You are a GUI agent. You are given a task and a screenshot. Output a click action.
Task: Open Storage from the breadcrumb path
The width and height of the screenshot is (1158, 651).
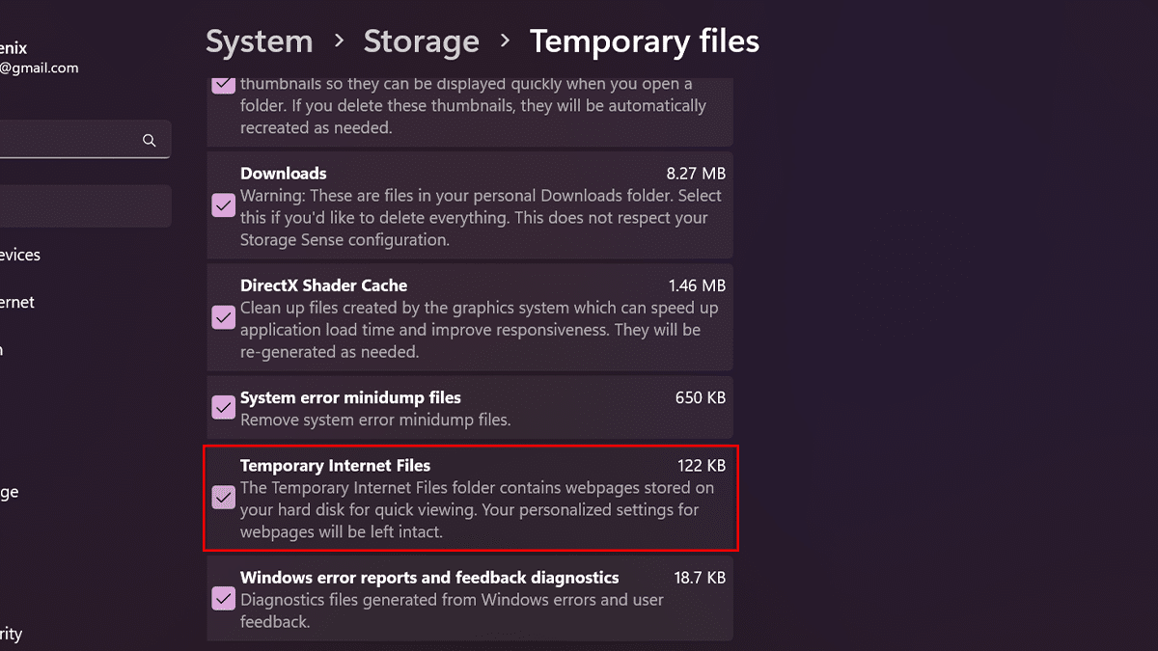click(x=421, y=41)
